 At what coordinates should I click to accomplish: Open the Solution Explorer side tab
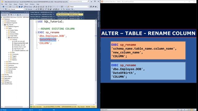tap(98, 15)
